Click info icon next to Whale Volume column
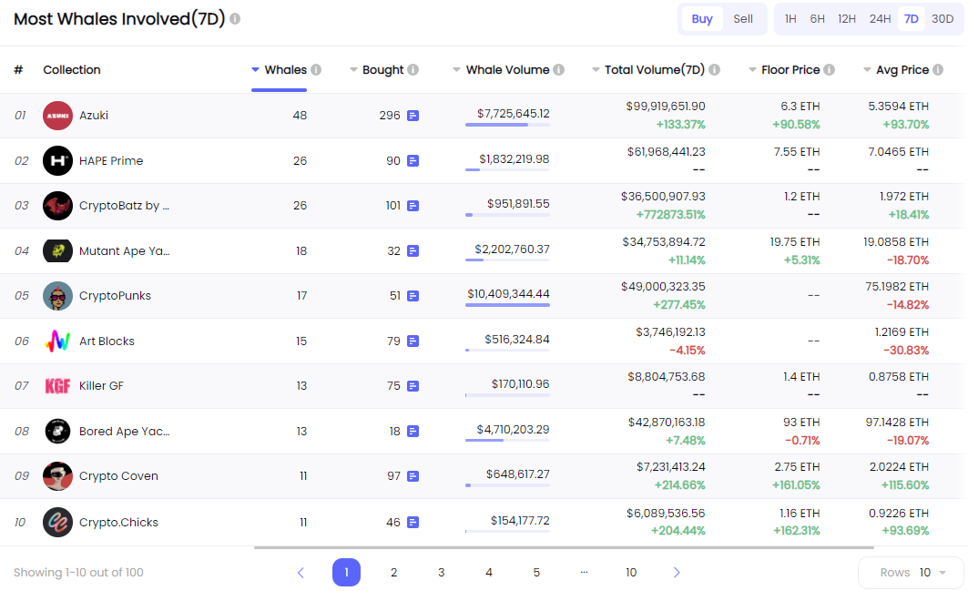Screen dimensions: 968x591 pos(559,70)
